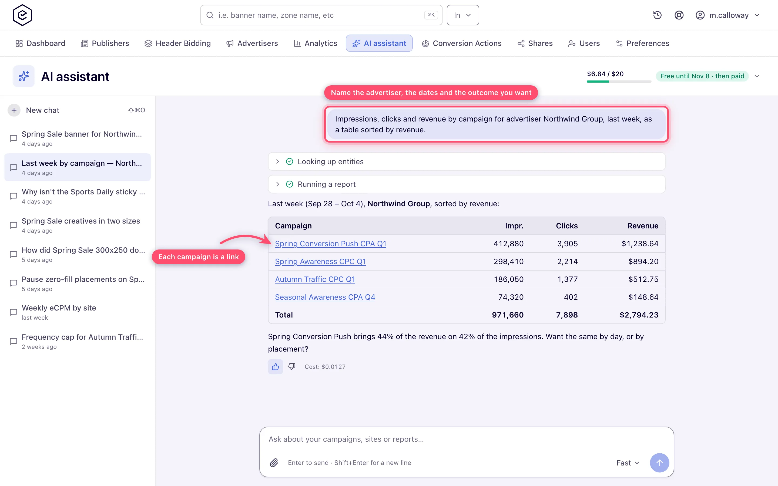Open the Shares tab

pos(535,43)
